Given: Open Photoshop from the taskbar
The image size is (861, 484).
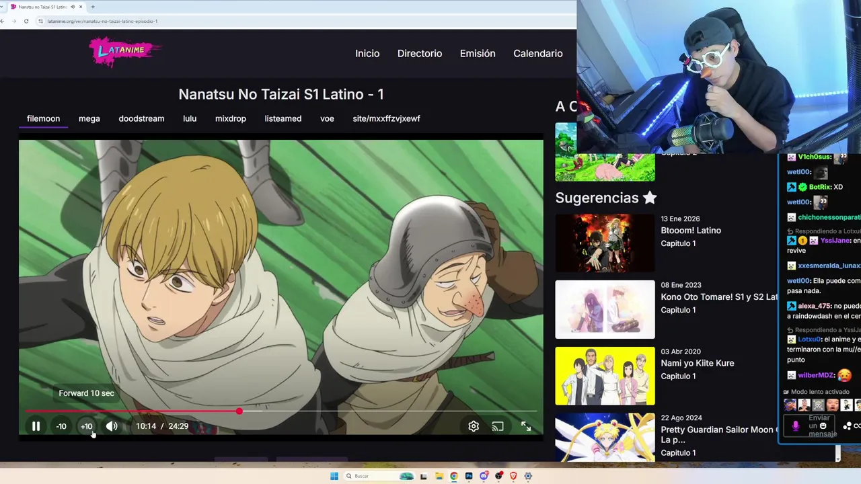Looking at the screenshot, I should pos(469,476).
